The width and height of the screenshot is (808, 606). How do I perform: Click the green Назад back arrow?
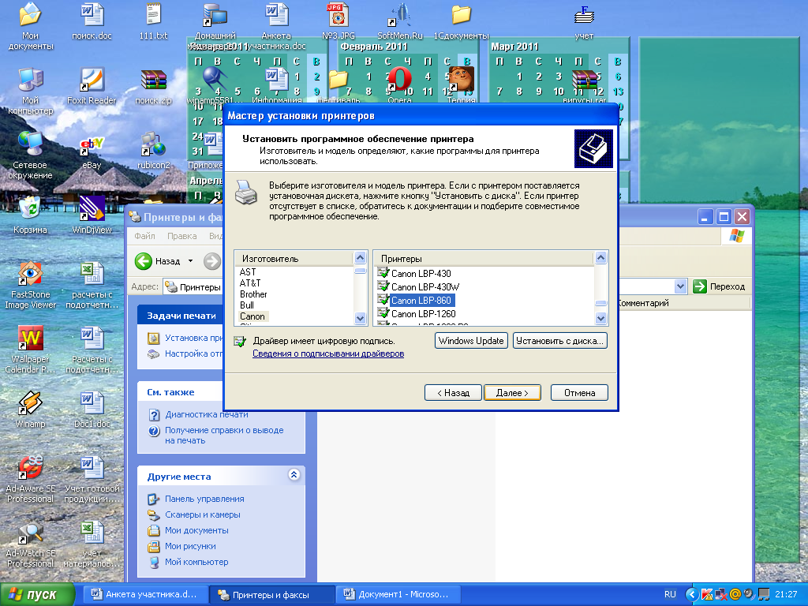[x=144, y=261]
